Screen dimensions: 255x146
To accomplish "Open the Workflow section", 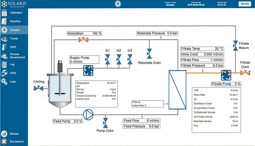I will [x=14, y=21].
